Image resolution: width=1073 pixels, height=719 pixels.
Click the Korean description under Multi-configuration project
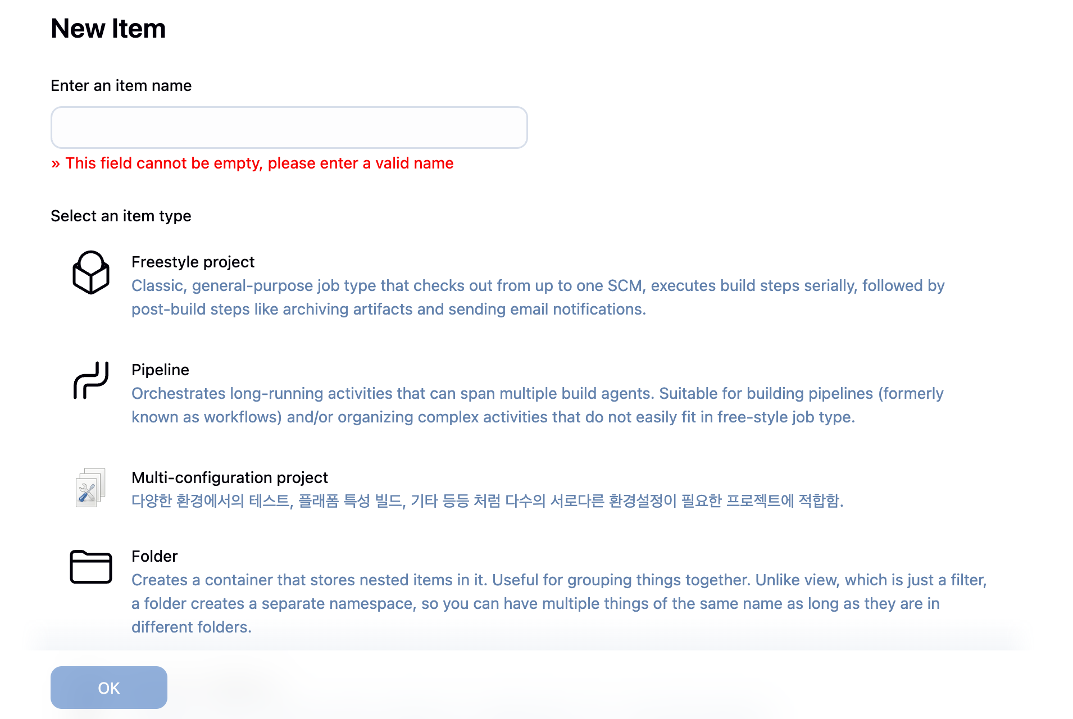click(488, 500)
